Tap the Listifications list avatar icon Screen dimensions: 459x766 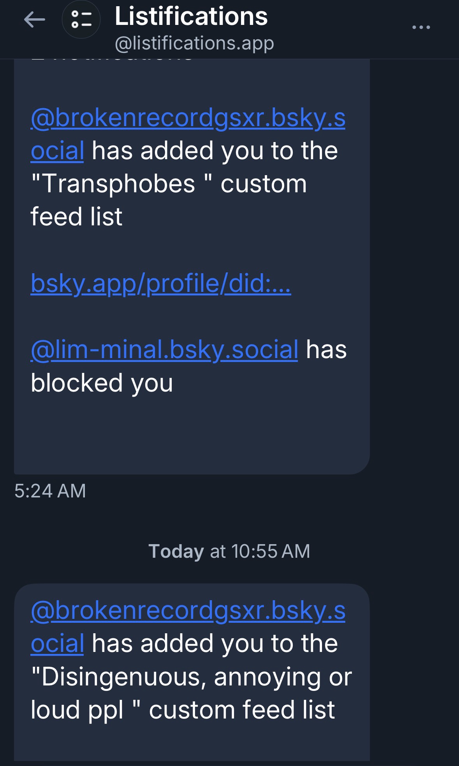(x=81, y=19)
